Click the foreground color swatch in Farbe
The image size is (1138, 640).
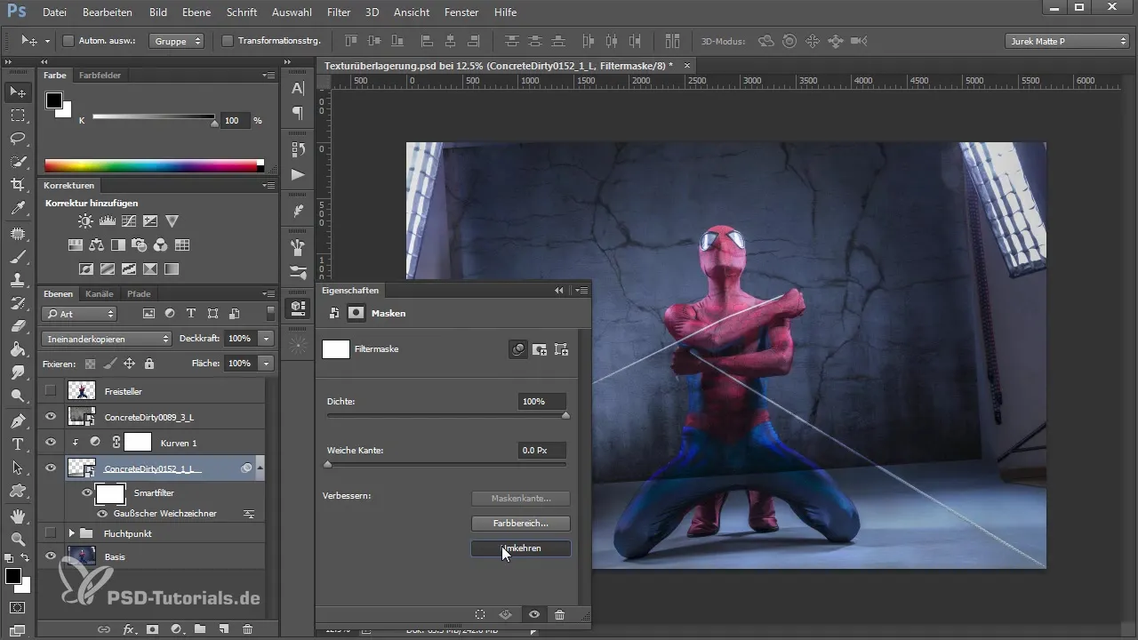[x=54, y=100]
